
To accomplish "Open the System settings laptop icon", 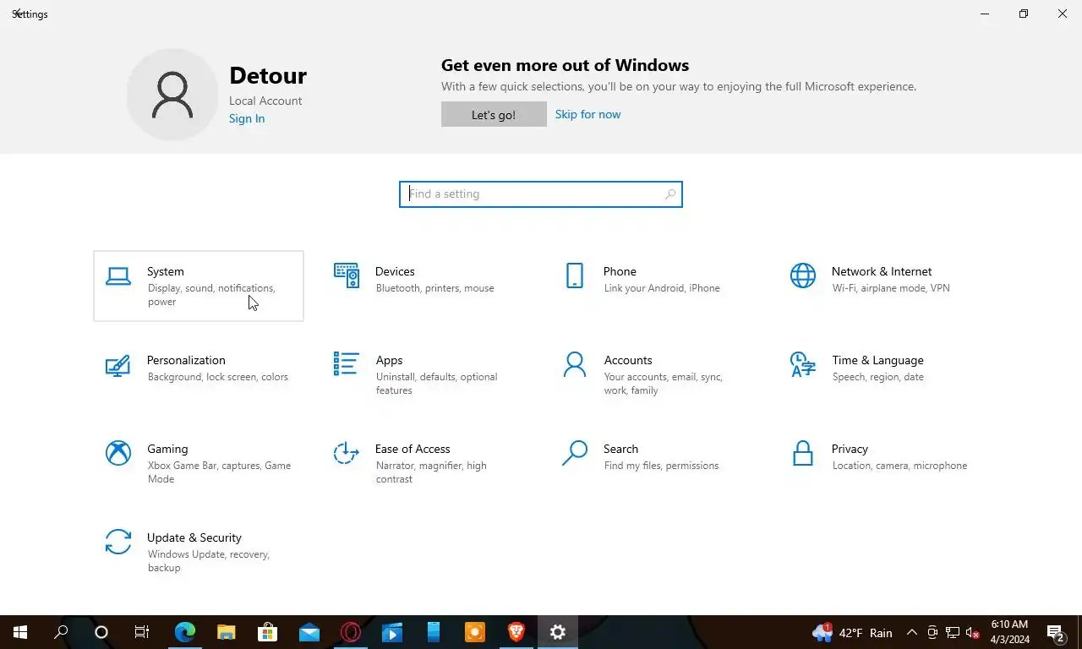I will 118,276.
